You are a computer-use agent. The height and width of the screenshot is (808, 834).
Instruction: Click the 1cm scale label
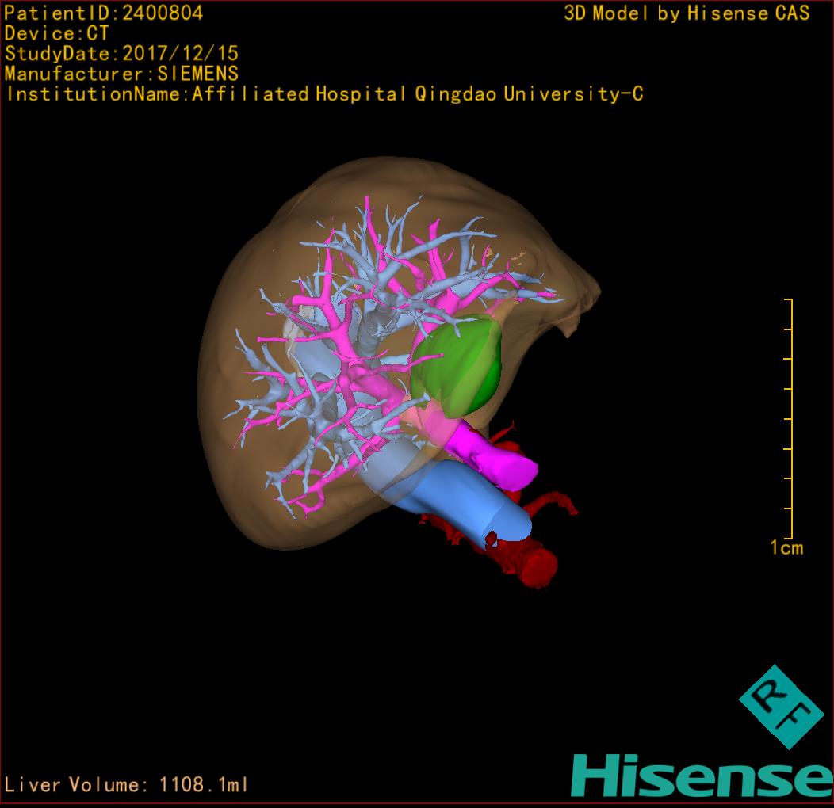point(786,547)
